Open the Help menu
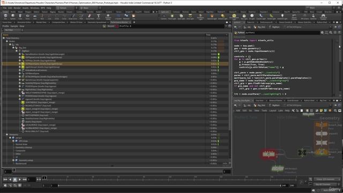Viewport: 343px width, 193px height. [x=49, y=8]
